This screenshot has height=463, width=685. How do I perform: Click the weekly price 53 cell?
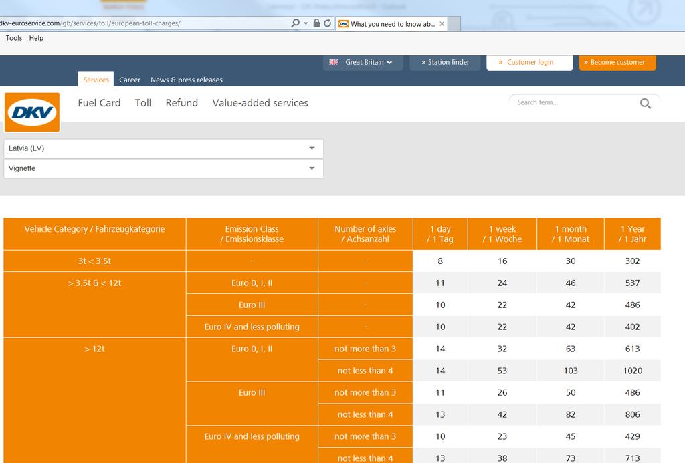502,371
